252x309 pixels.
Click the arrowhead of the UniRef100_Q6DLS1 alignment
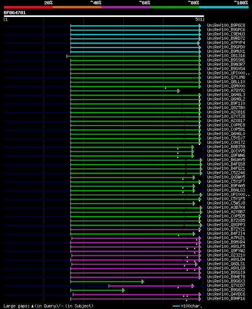click(196, 264)
